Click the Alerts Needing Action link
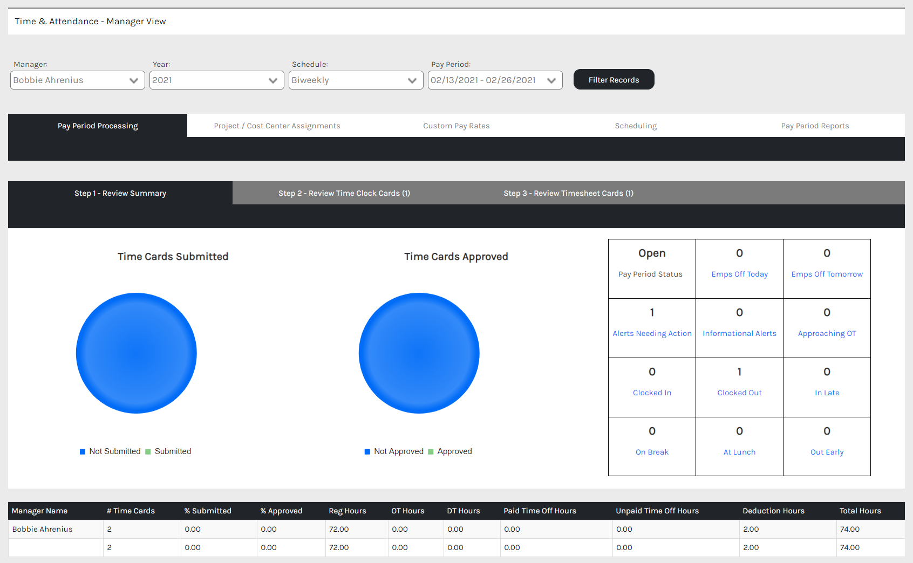The width and height of the screenshot is (913, 563). [x=652, y=334]
